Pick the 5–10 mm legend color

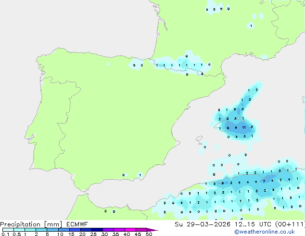click(53, 230)
